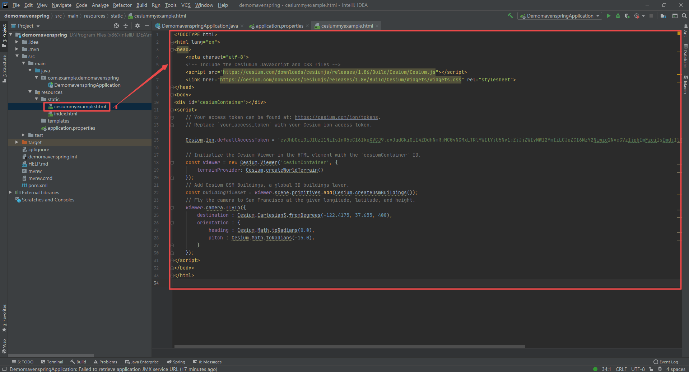The image size is (689, 372).
Task: Start debugging with the green bug icon
Action: pos(618,16)
